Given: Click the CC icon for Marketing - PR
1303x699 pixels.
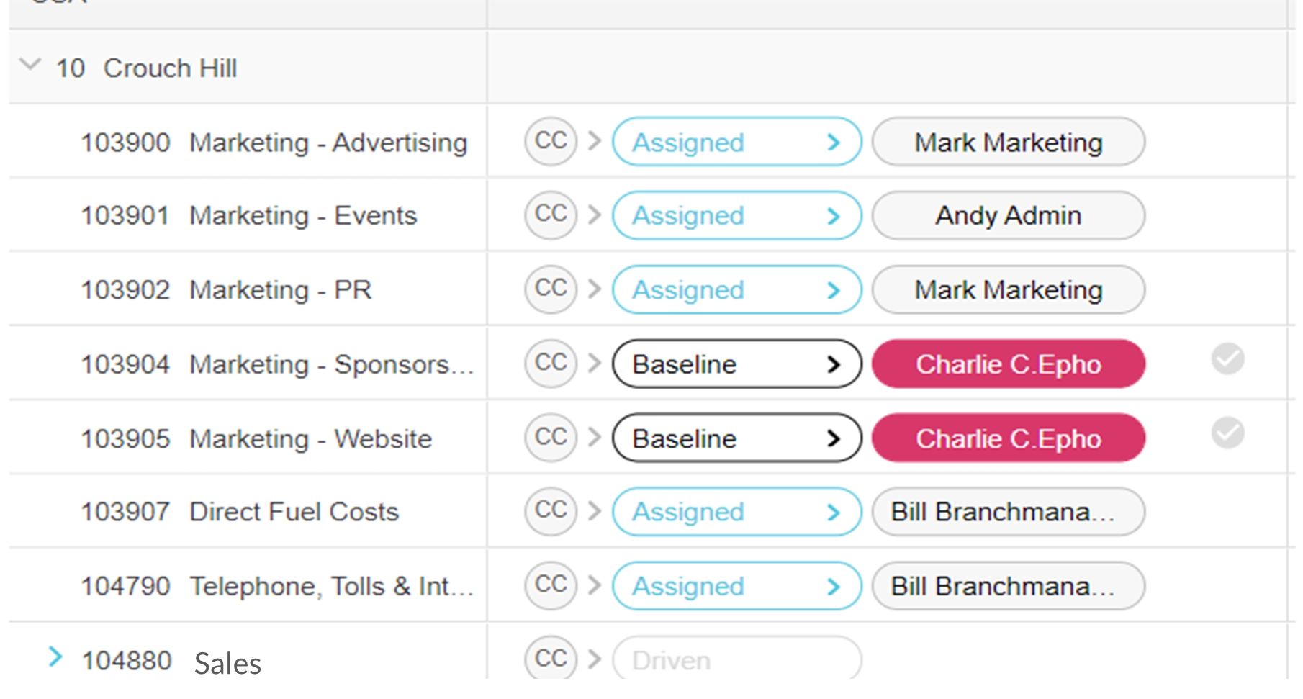Looking at the screenshot, I should click(x=551, y=289).
